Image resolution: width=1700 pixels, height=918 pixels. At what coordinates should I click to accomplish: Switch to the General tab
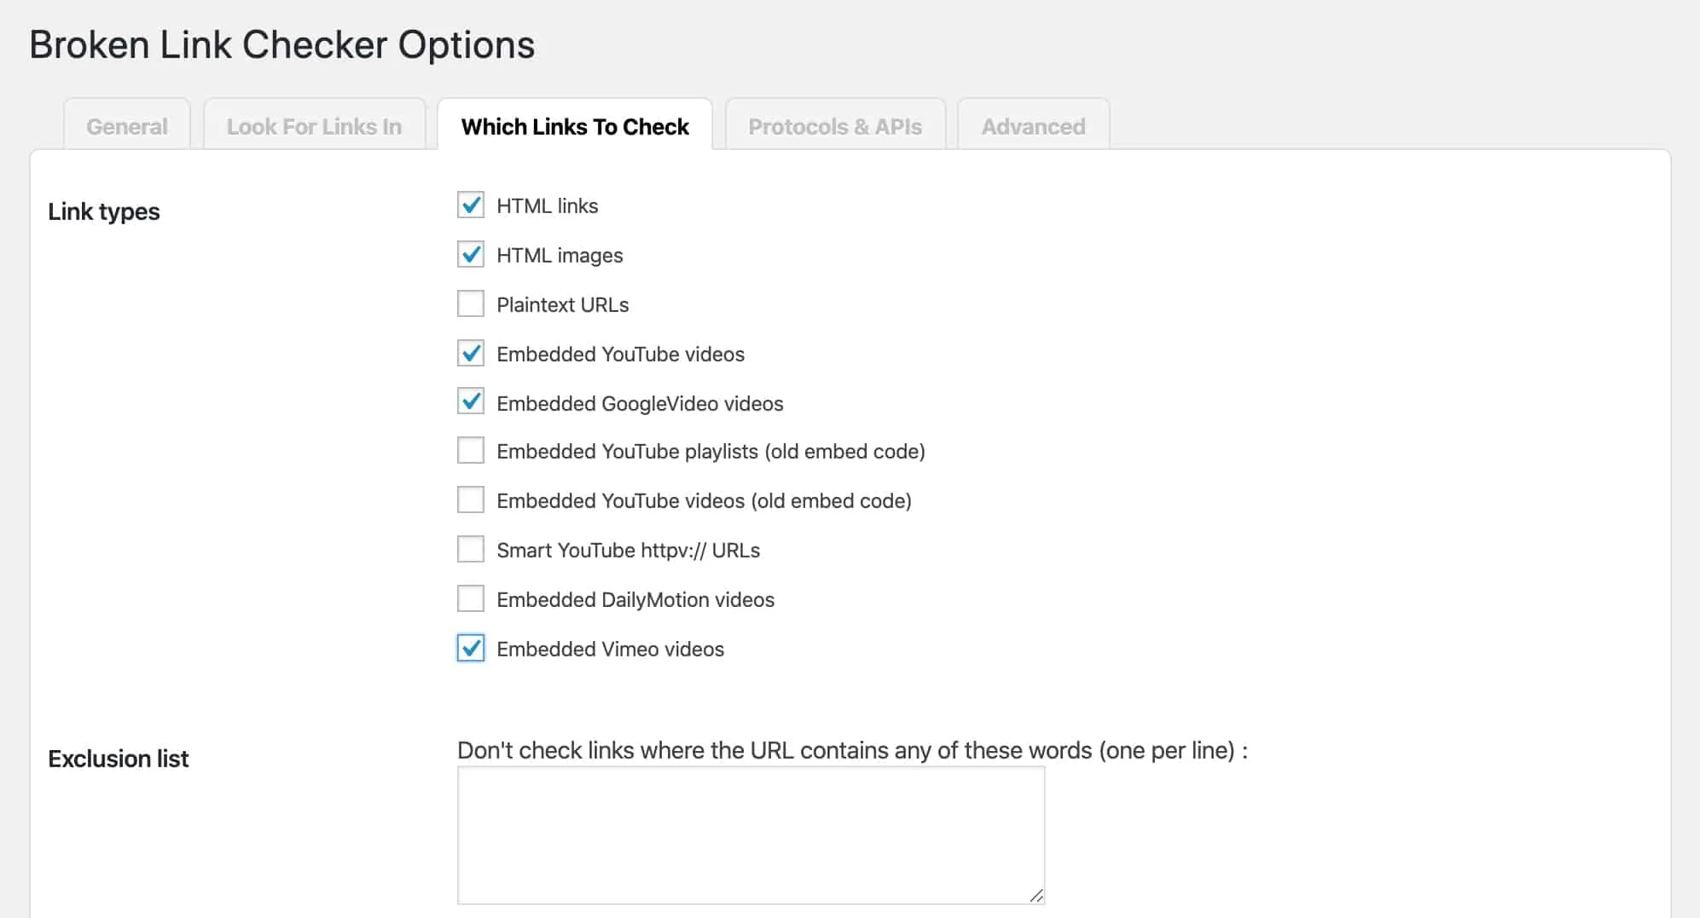[127, 126]
